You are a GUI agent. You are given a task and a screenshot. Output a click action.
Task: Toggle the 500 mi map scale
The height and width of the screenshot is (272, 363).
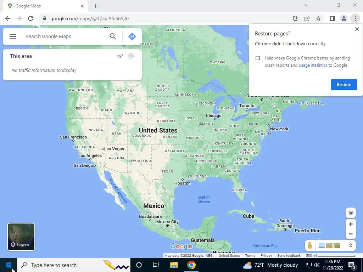point(330,256)
